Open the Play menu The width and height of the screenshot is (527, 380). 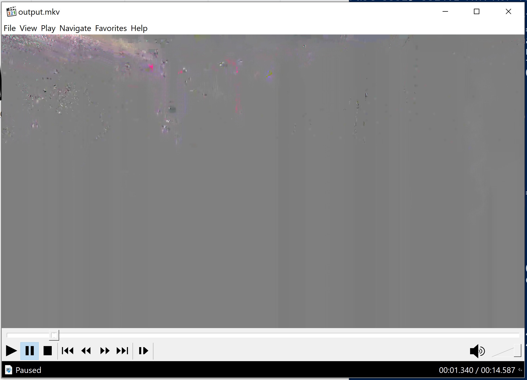click(x=48, y=28)
